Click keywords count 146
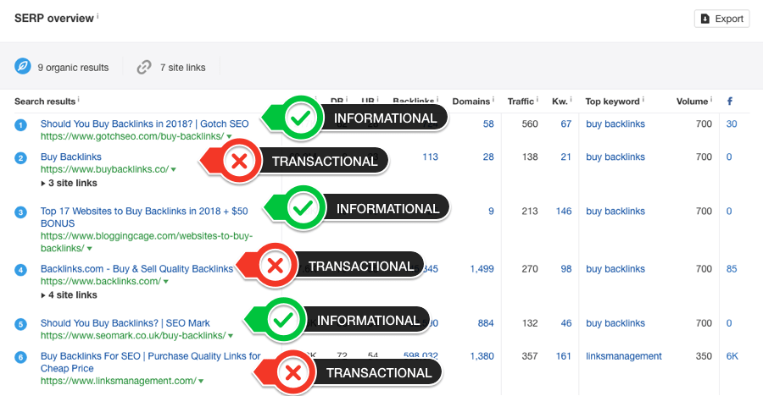The height and width of the screenshot is (396, 763). coord(564,212)
